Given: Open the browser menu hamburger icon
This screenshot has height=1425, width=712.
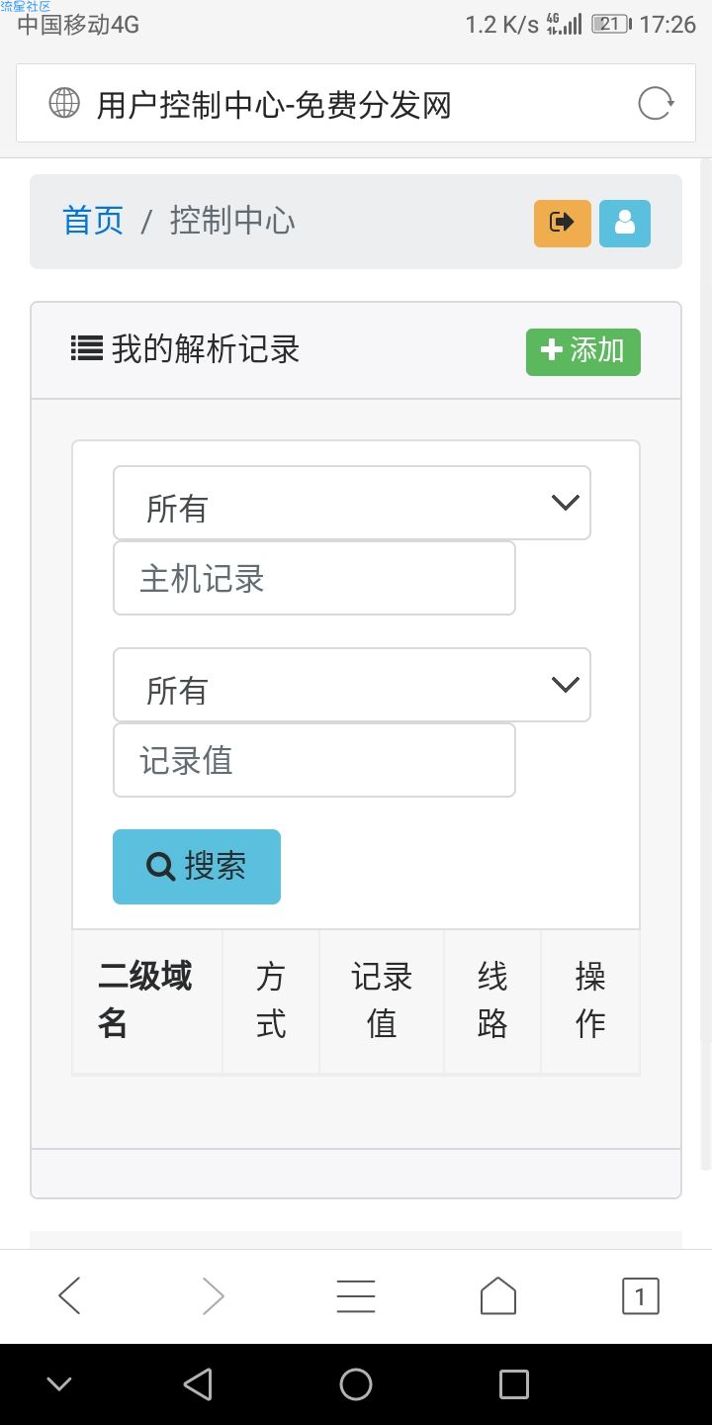Looking at the screenshot, I should (x=356, y=1296).
